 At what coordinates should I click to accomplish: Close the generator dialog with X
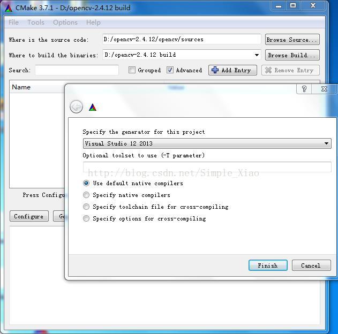(x=324, y=89)
